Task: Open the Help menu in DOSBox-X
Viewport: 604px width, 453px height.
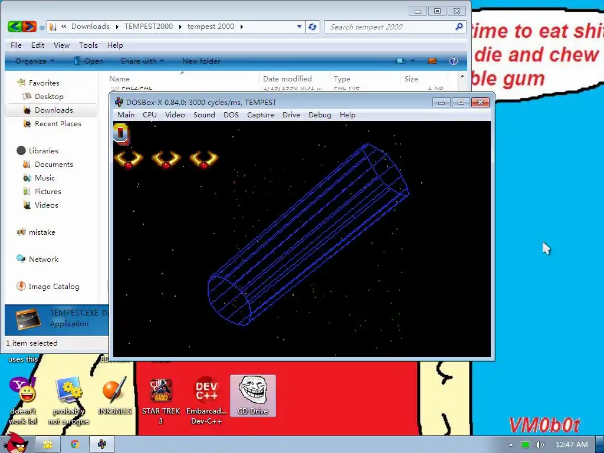Action: point(347,115)
